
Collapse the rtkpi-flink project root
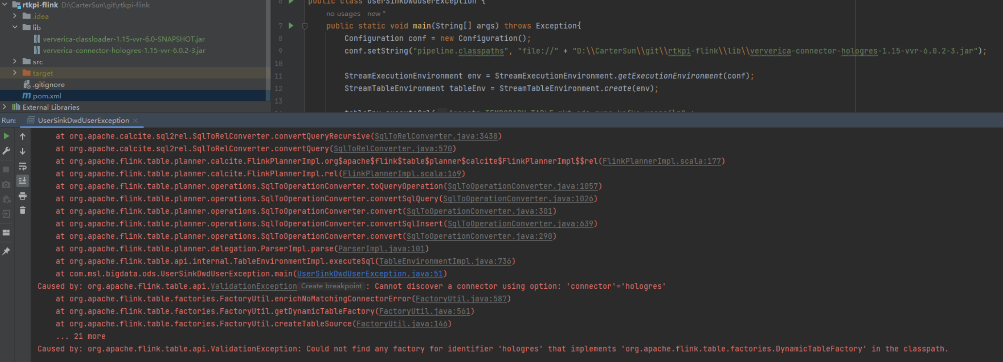(5, 5)
